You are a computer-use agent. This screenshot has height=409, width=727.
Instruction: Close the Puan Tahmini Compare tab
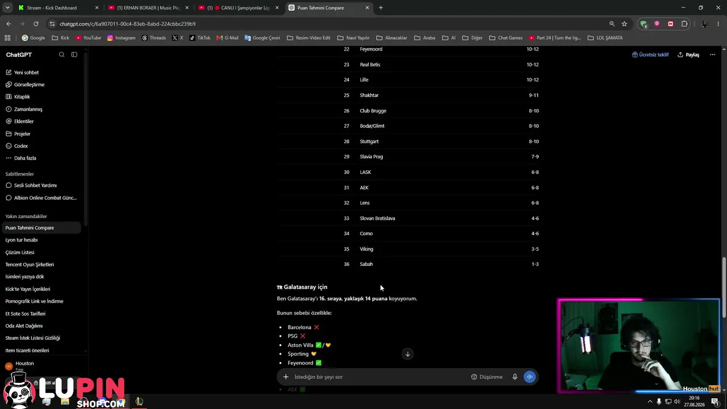(x=367, y=8)
